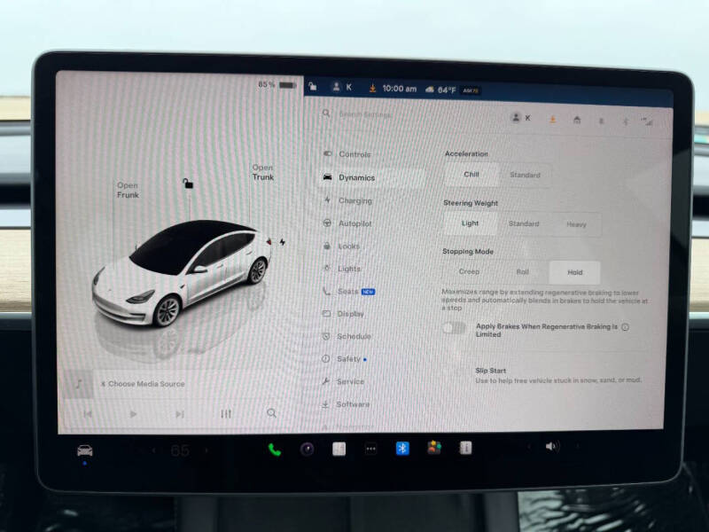Open the HomeLink garage icon in the settings header
This screenshot has height=532, width=709.
(577, 120)
